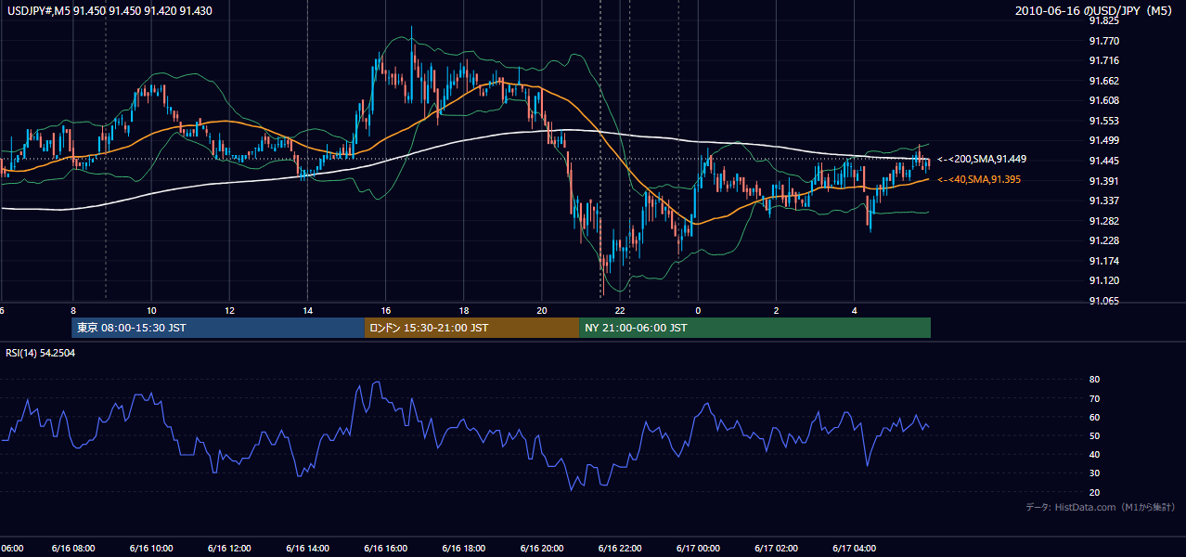The height and width of the screenshot is (557, 1186).
Task: Click hour 14 on the price chart time axis
Action: (x=307, y=311)
